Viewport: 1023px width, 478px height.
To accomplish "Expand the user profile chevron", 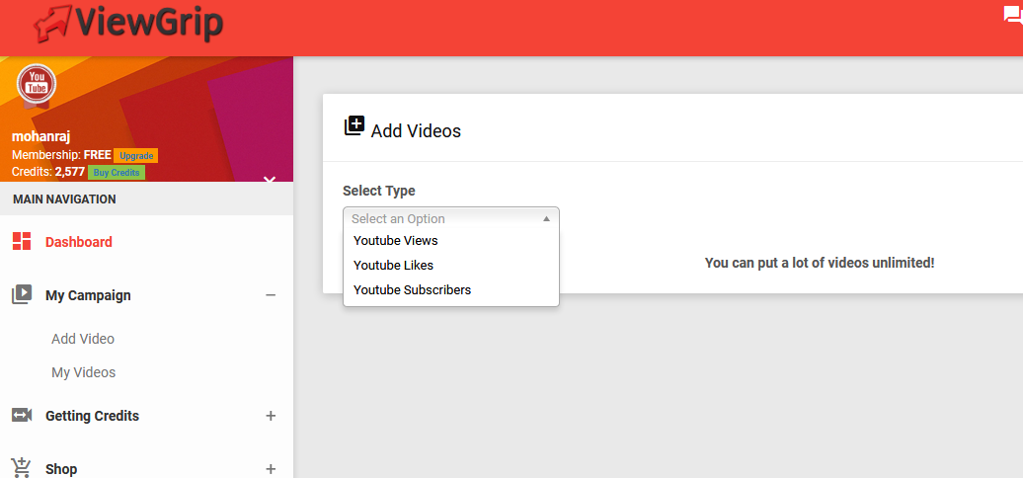I will [x=270, y=180].
